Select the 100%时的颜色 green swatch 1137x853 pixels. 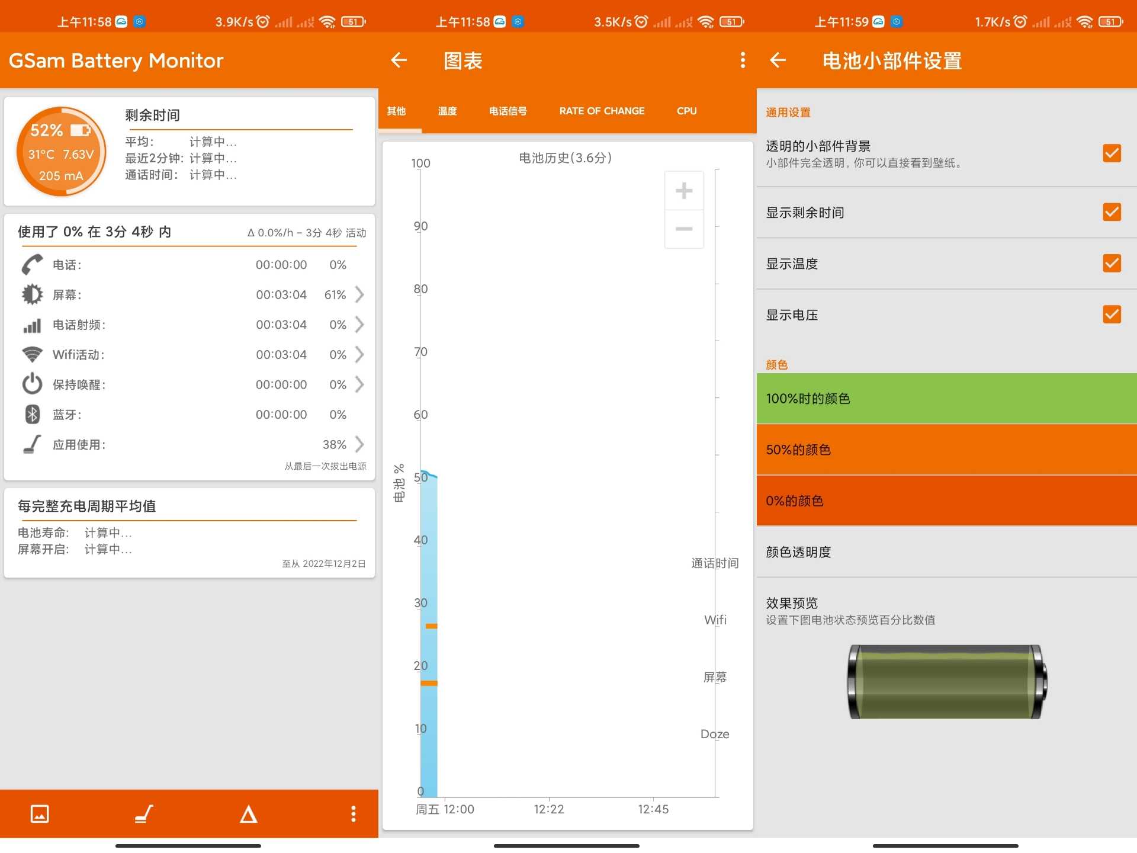click(x=946, y=398)
